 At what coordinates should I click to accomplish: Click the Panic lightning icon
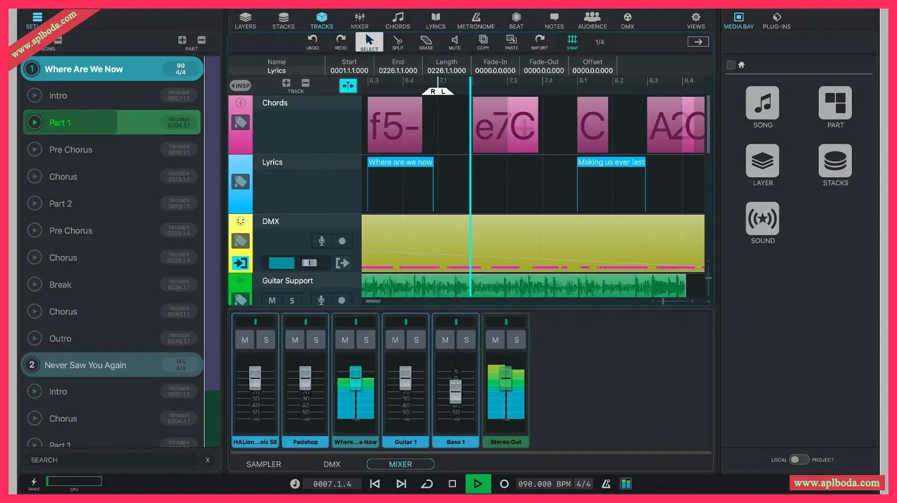click(34, 483)
